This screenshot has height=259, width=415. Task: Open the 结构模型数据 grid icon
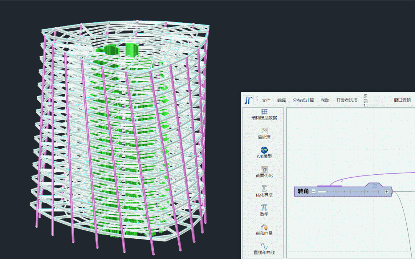tap(264, 111)
